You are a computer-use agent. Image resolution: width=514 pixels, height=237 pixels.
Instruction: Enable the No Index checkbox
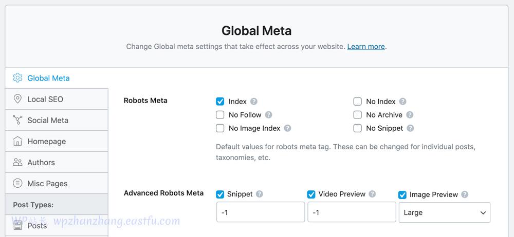[357, 102]
